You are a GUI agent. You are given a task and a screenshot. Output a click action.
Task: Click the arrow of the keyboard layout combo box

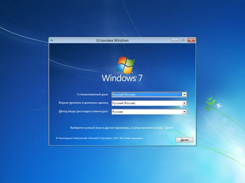point(184,112)
